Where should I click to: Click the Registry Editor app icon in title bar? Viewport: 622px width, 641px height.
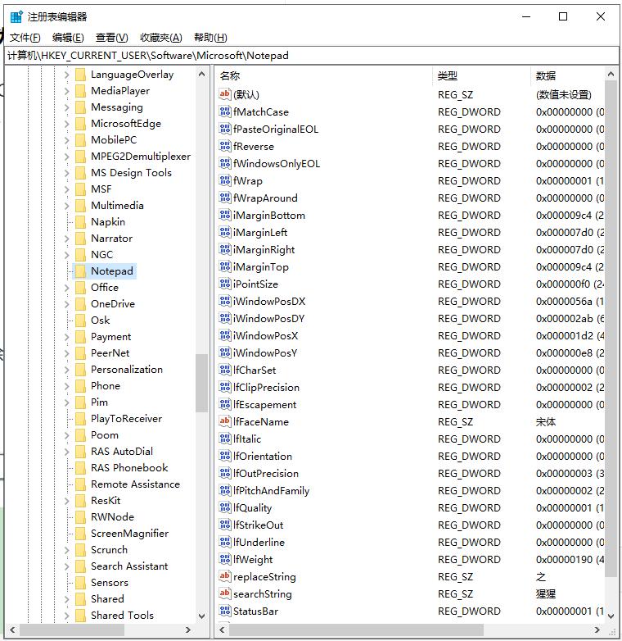click(x=16, y=16)
